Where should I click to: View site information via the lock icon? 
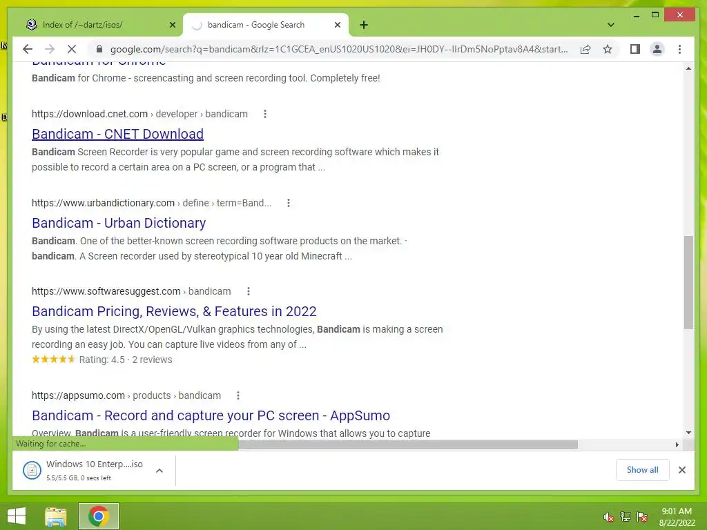coord(99,49)
